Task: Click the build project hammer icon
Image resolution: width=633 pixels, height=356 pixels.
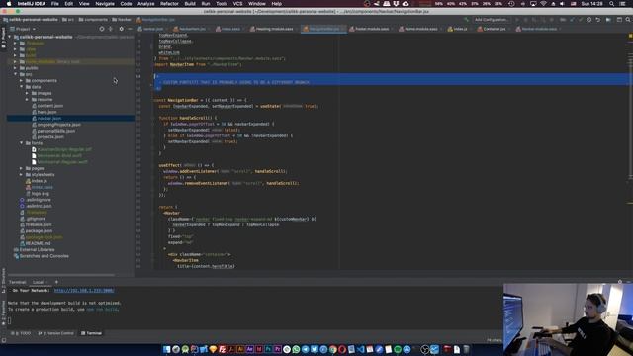Action: click(466, 20)
